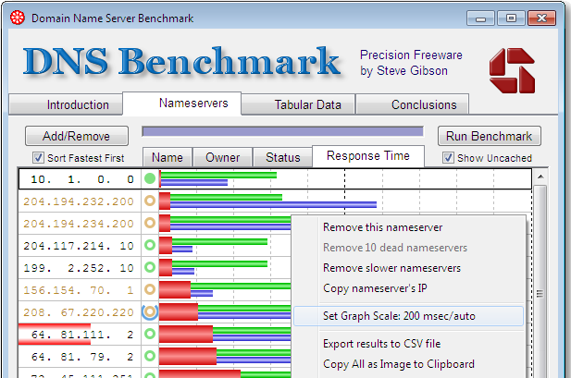Toggle the Show Uncached checkbox
Screen dimensions: 571x378
(x=449, y=157)
